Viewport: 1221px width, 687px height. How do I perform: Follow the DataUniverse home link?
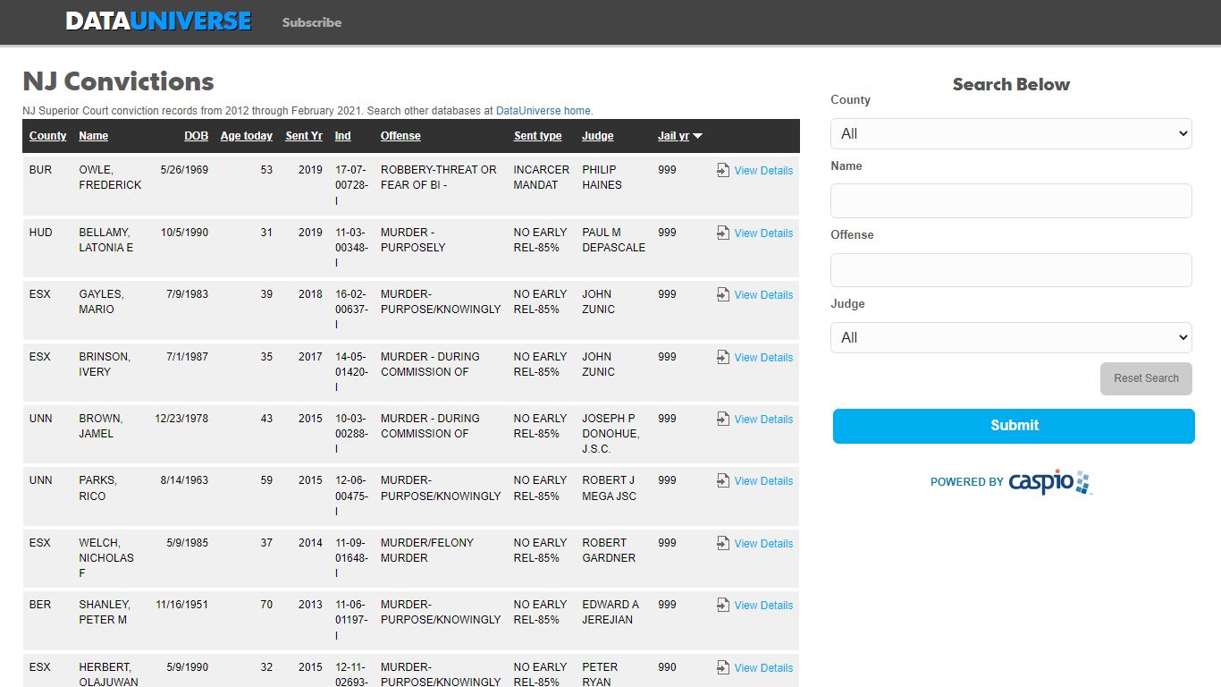(543, 111)
